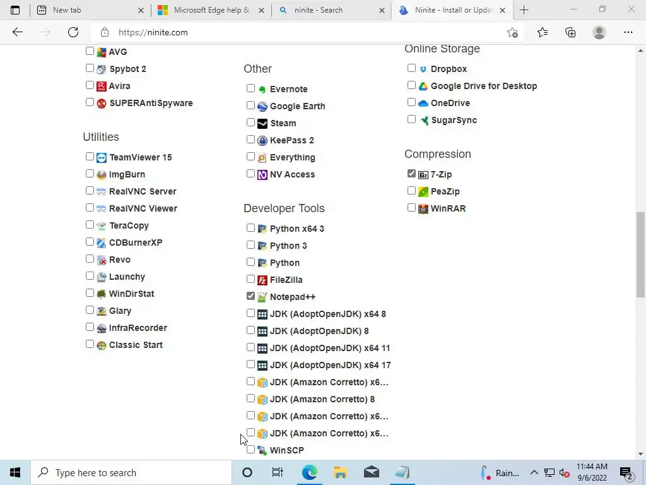
Task: Open vertical tabs actions menu
Action: tap(15, 10)
